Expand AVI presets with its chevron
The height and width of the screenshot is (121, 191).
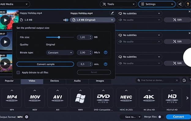58,91
